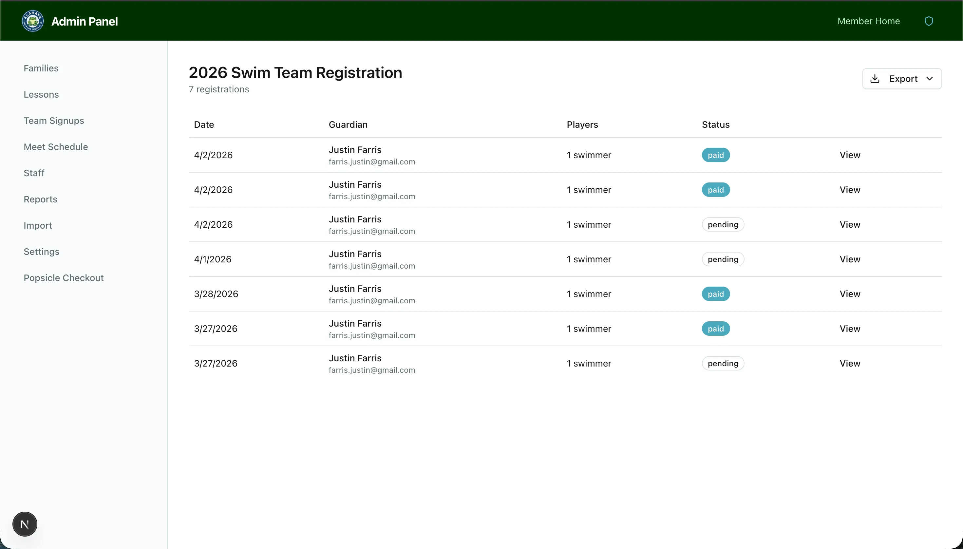Toggle the paid badge on the 3/28/2026 row

click(x=715, y=294)
